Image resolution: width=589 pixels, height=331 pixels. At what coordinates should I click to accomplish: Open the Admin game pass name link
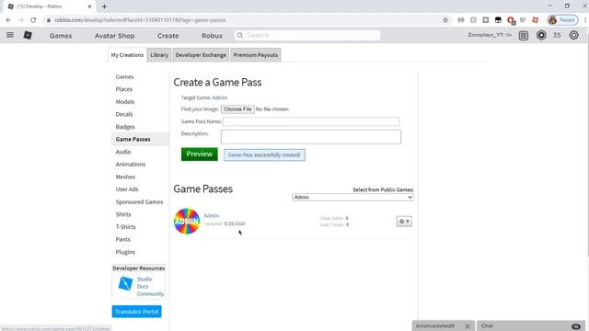(211, 215)
